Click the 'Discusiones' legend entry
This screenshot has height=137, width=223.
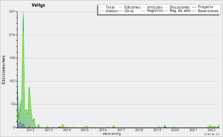(x=180, y=7)
